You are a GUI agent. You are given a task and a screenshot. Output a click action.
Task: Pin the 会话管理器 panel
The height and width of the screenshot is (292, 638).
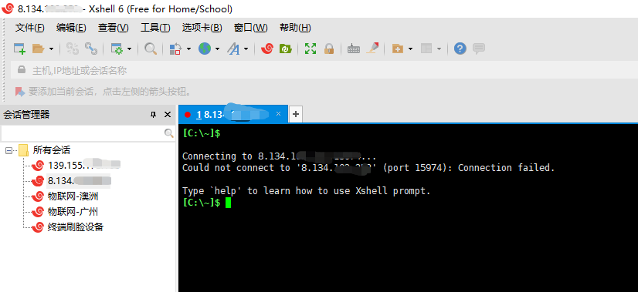154,115
